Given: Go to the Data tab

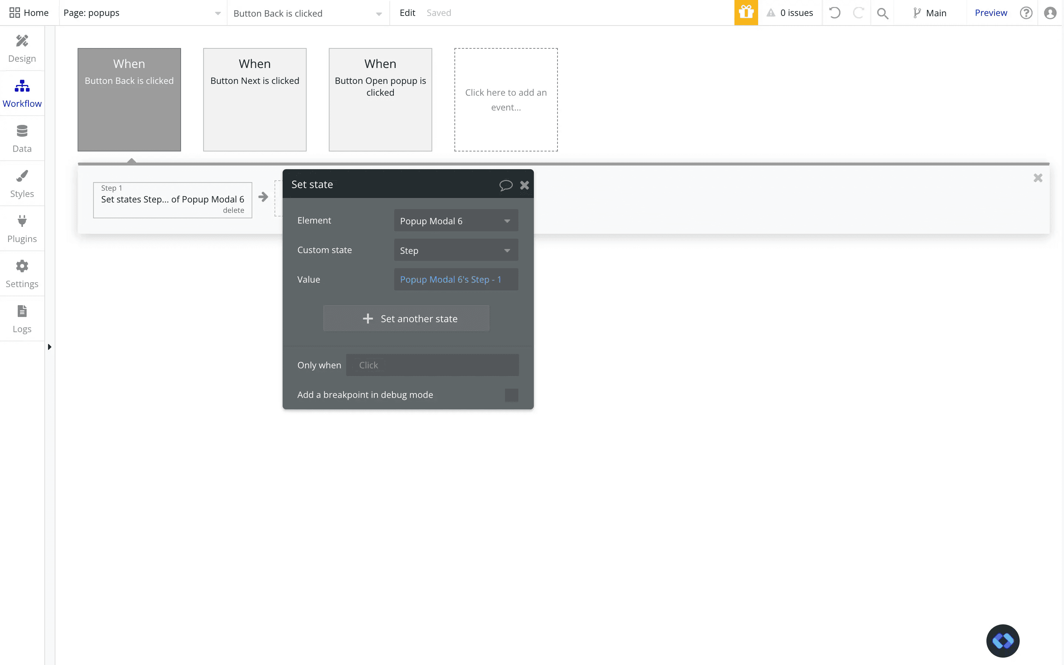Looking at the screenshot, I should pyautogui.click(x=22, y=139).
